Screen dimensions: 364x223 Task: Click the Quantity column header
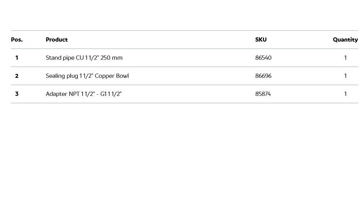pyautogui.click(x=345, y=40)
